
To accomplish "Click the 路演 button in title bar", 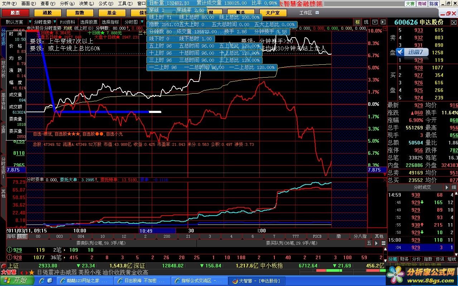I will (434, 4).
